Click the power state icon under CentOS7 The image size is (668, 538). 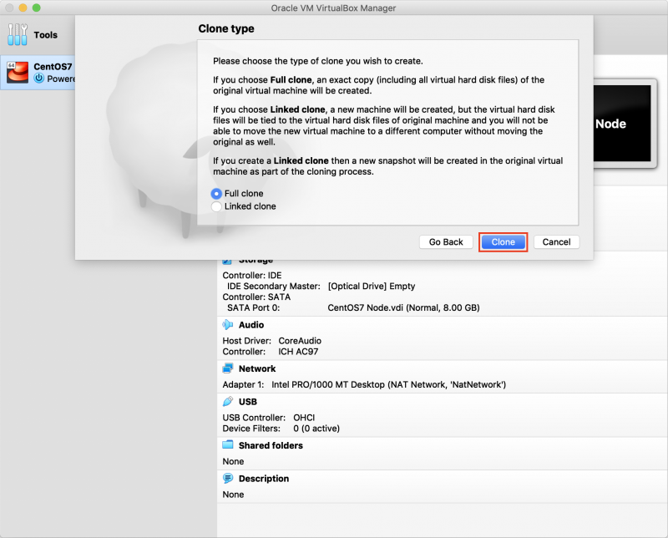(39, 79)
